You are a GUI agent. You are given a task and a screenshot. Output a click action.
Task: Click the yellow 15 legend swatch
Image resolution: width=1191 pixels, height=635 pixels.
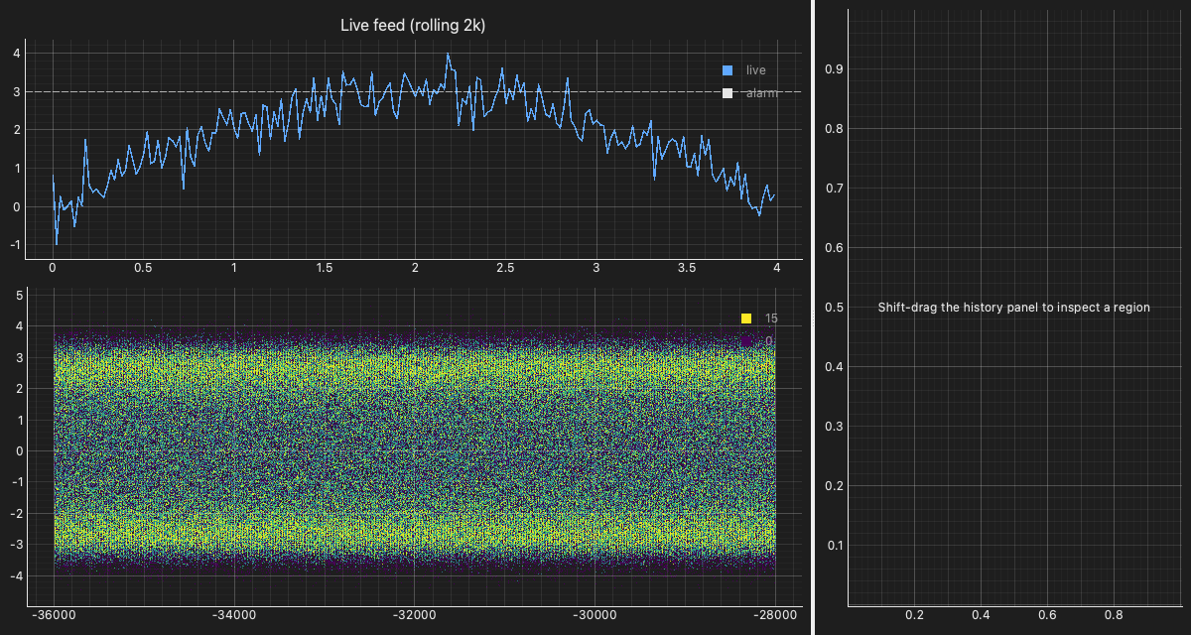[746, 318]
